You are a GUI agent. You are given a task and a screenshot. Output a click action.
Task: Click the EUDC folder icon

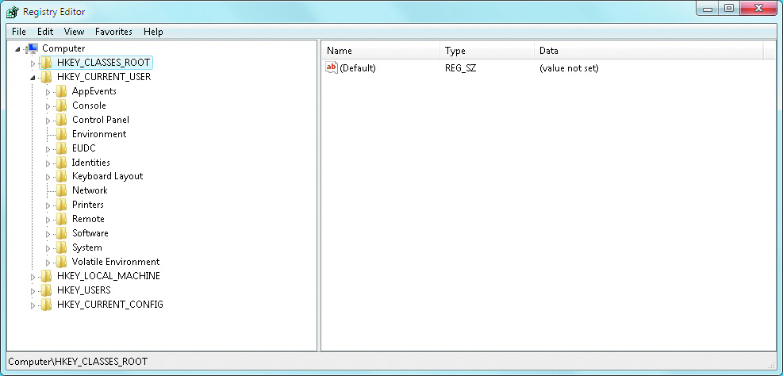point(61,148)
